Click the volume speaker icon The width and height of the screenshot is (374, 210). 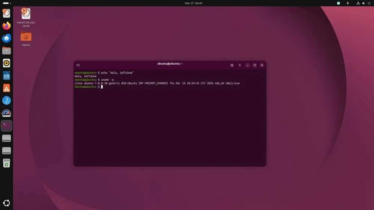coord(364,3)
